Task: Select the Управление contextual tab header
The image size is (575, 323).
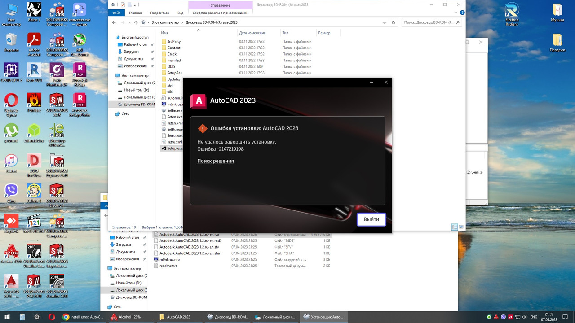Action: [220, 5]
